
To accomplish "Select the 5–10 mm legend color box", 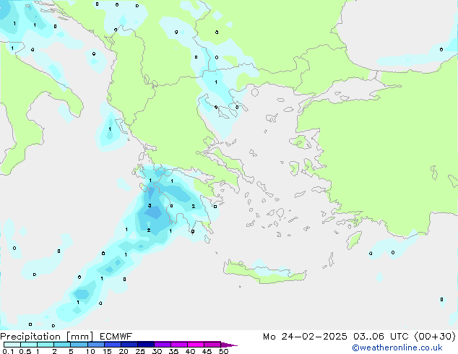I will (79, 345).
